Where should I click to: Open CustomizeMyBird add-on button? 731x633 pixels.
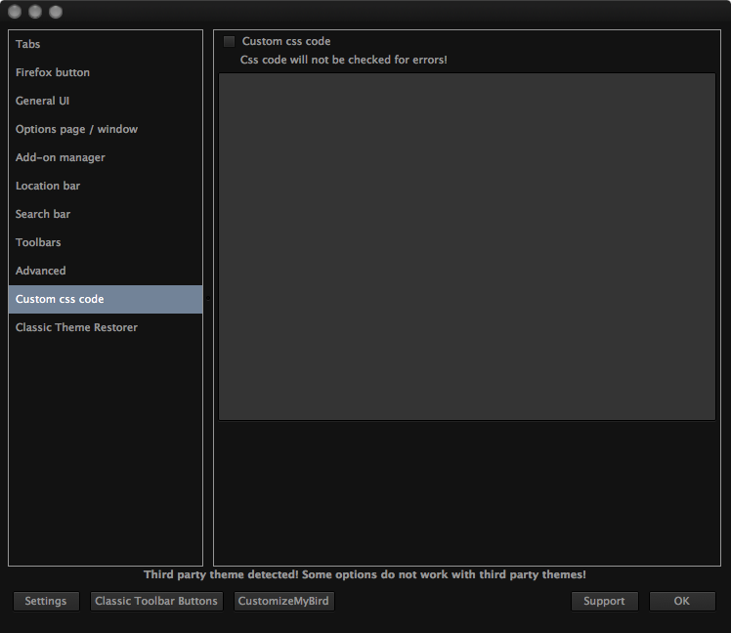tap(283, 602)
